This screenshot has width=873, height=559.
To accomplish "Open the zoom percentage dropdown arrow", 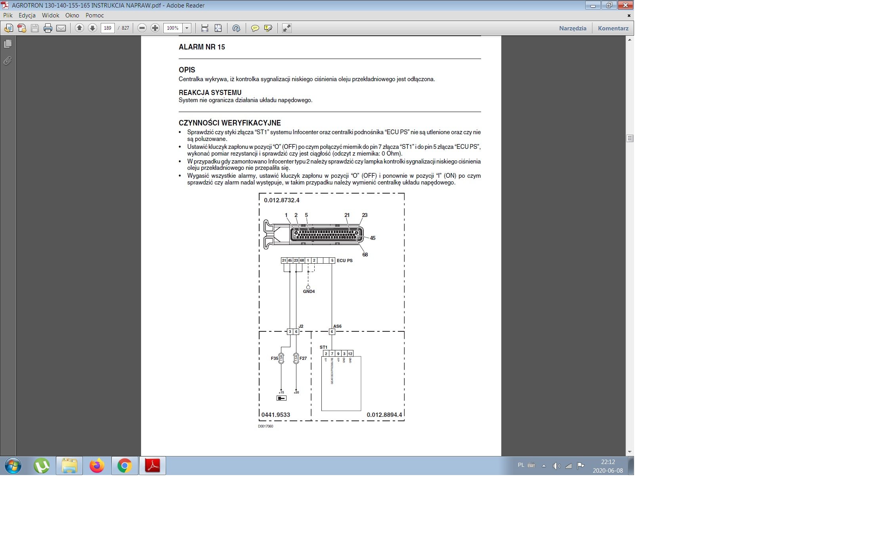I will (187, 28).
